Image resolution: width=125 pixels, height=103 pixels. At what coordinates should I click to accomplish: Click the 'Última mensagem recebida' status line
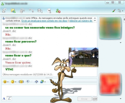pos(28,75)
